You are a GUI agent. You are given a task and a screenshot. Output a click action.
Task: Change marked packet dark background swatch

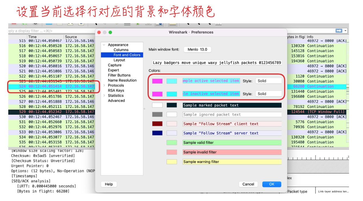[172, 105]
